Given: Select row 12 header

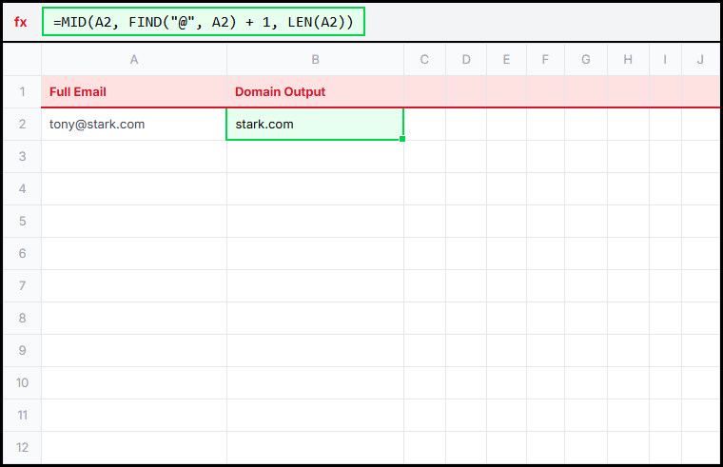Looking at the screenshot, I should tap(22, 447).
